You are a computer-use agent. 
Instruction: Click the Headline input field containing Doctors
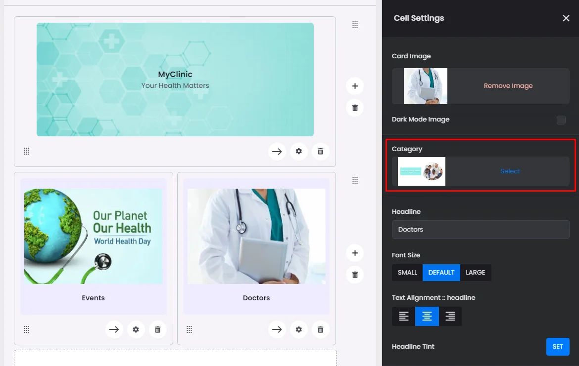(x=480, y=230)
